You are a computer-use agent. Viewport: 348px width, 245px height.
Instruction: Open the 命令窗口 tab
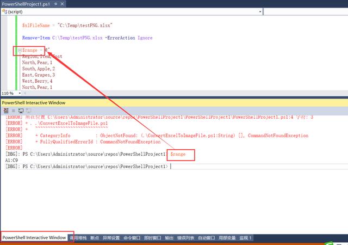point(132,238)
